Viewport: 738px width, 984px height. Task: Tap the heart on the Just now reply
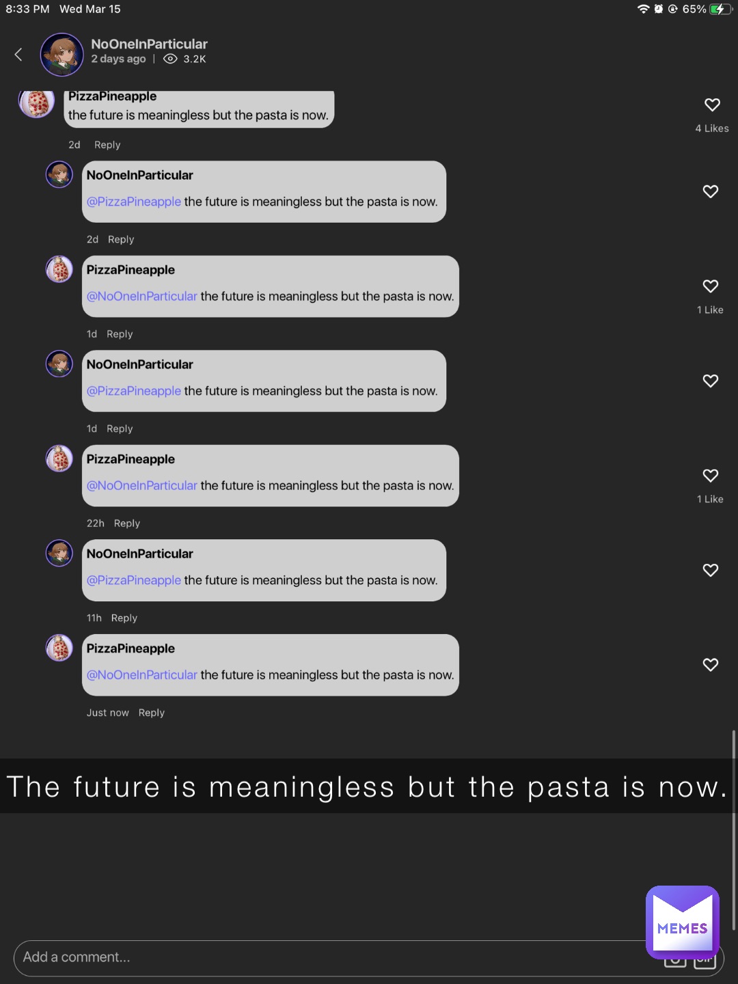pyautogui.click(x=710, y=664)
